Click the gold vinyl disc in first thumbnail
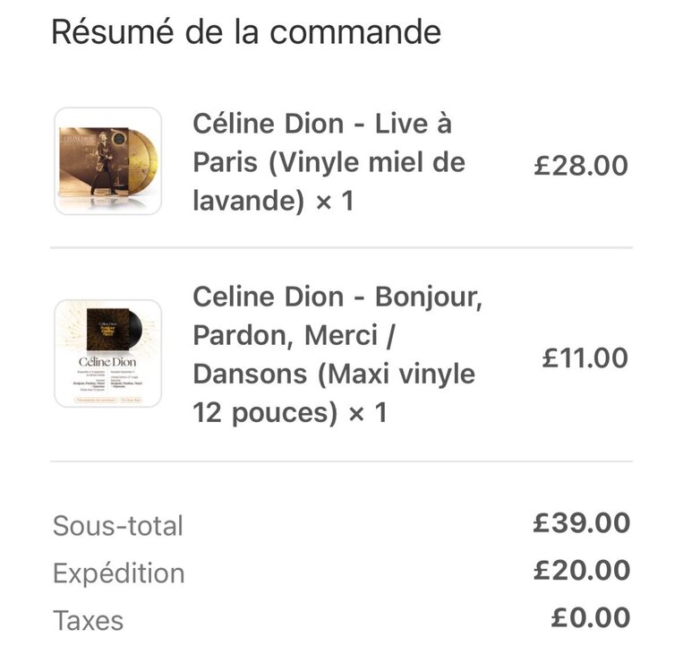This screenshot has width=683, height=672. tap(144, 162)
